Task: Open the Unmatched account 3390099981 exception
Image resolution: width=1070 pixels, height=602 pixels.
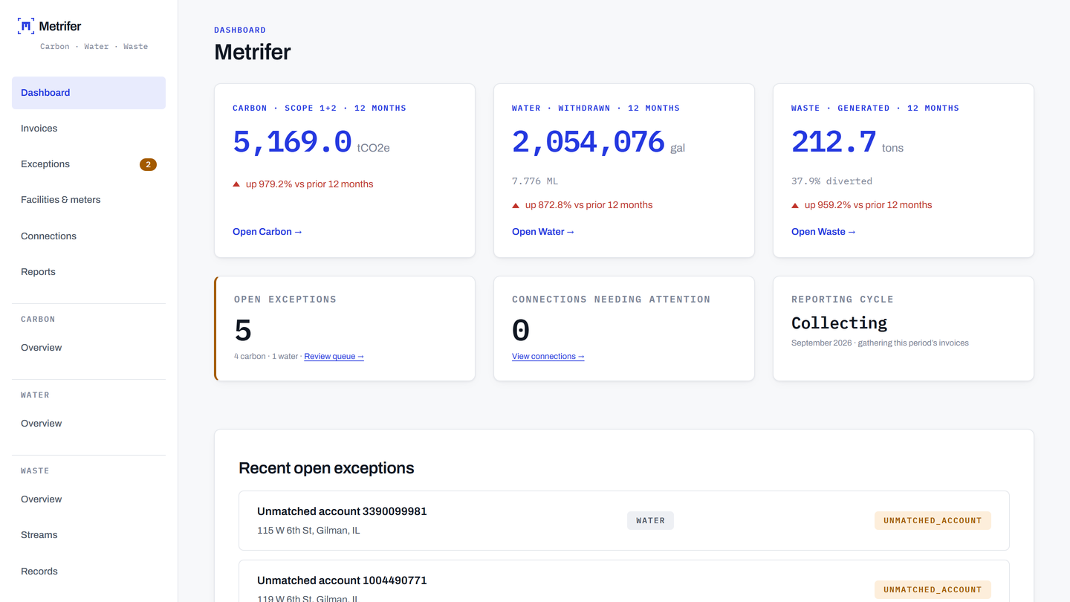Action: pyautogui.click(x=624, y=520)
